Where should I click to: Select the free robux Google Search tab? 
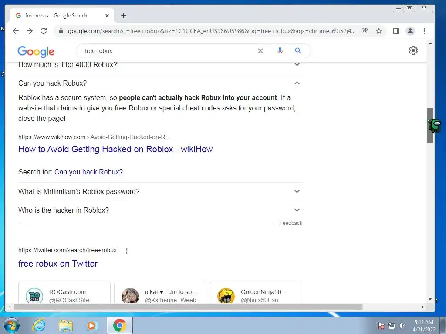pos(62,16)
